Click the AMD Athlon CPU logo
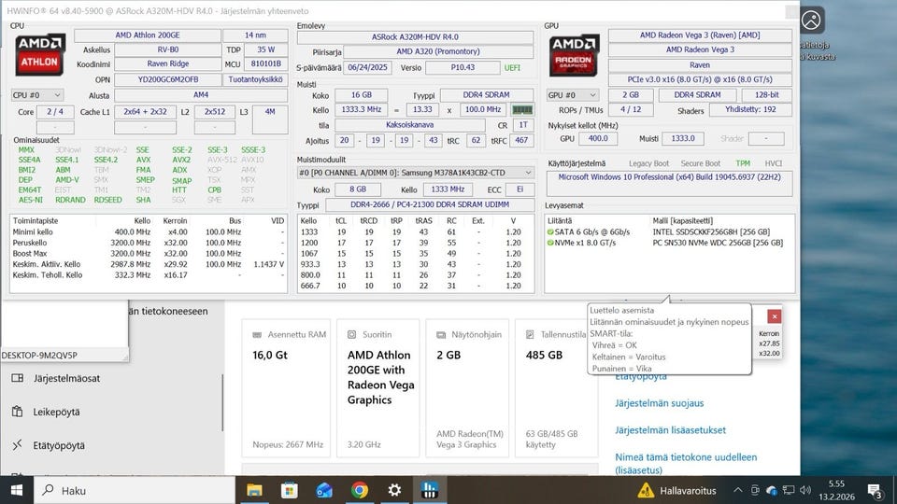This screenshot has width=897, height=504. 38,53
